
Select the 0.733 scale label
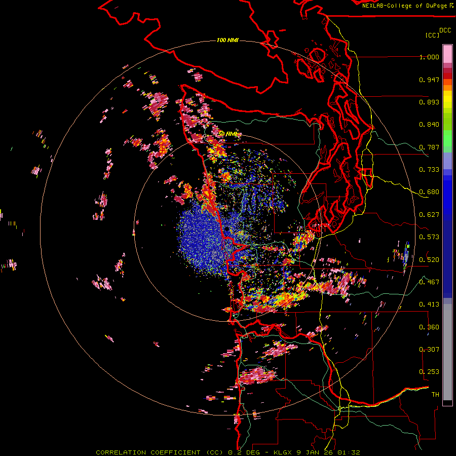click(x=429, y=170)
